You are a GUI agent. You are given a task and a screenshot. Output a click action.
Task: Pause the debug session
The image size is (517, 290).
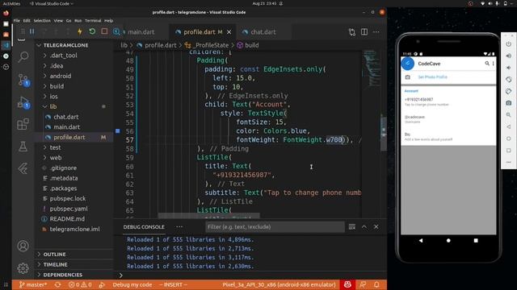click(32, 32)
